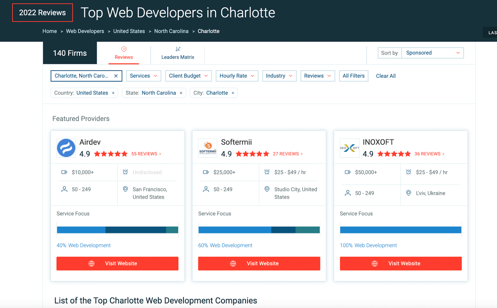Click Airdev's budget tag icon
This screenshot has height=308, width=497.
coord(64,172)
